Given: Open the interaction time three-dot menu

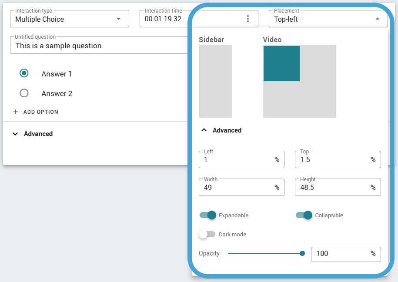Looking at the screenshot, I should (x=248, y=19).
